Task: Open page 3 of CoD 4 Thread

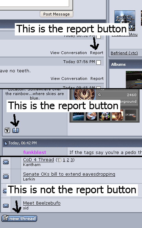Action: coord(72,160)
